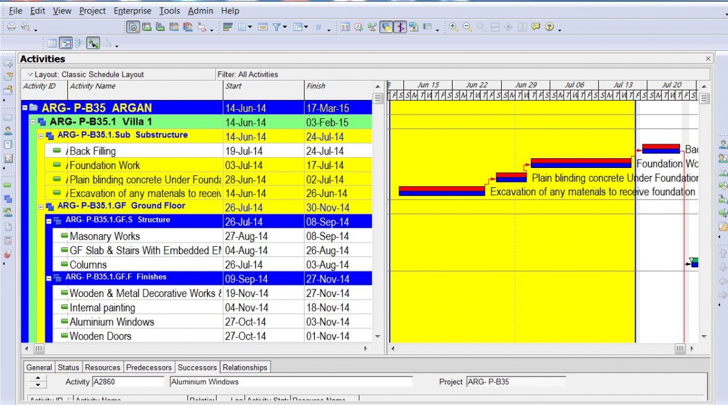
Task: Toggle the Activity Details bottom layout
Action: point(133,27)
